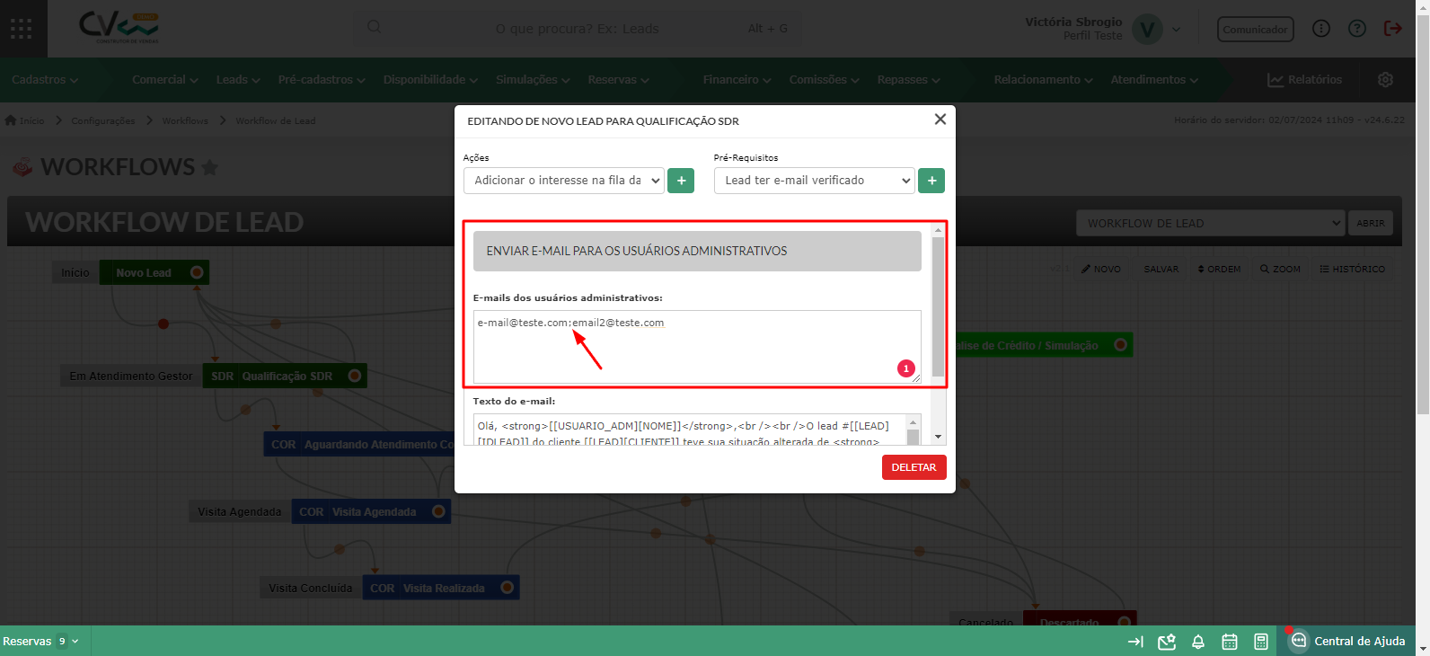Click the ZOOM toolbar button
Viewport: 1430px width, 656px height.
1280,269
